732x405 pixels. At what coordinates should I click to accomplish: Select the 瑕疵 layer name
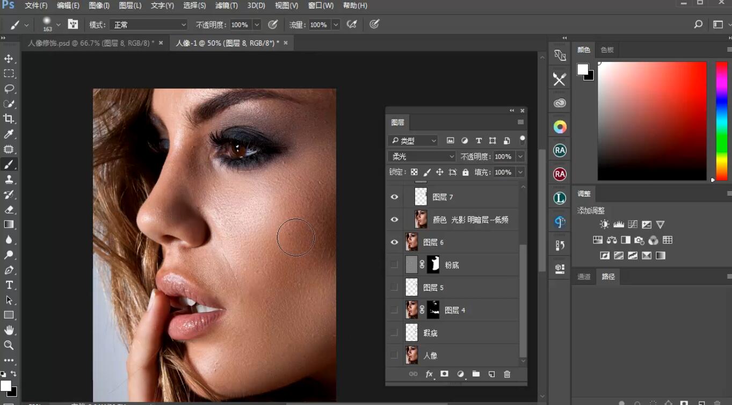tap(430, 333)
